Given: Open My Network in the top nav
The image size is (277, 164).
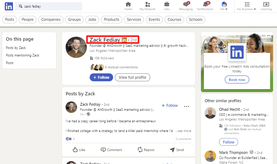Looking at the screenshot, I should 148,6.
